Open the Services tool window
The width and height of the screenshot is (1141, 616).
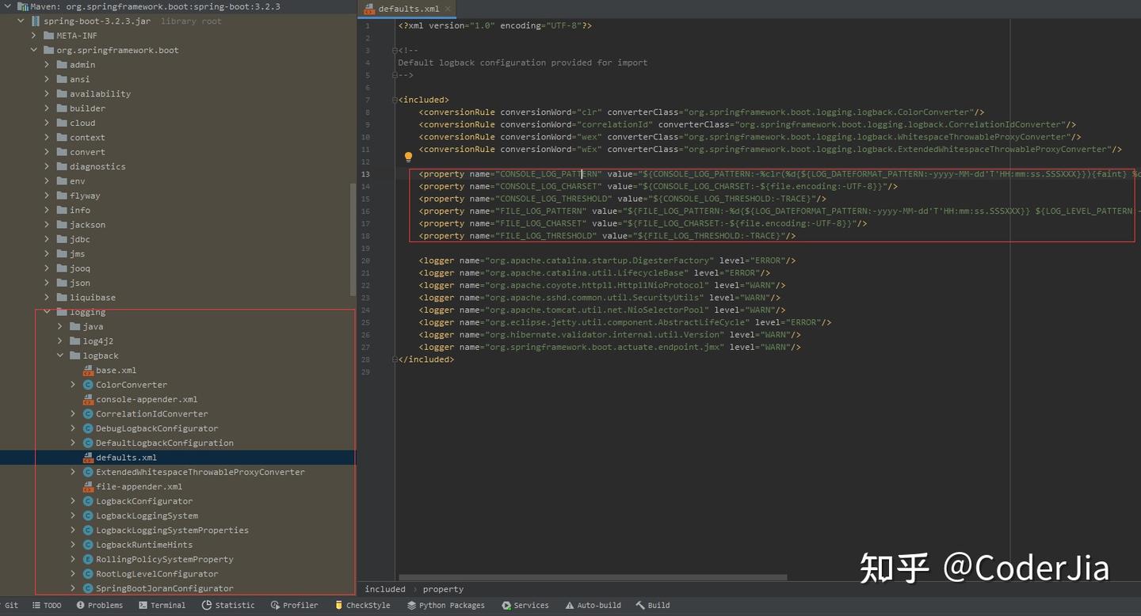[x=525, y=606]
